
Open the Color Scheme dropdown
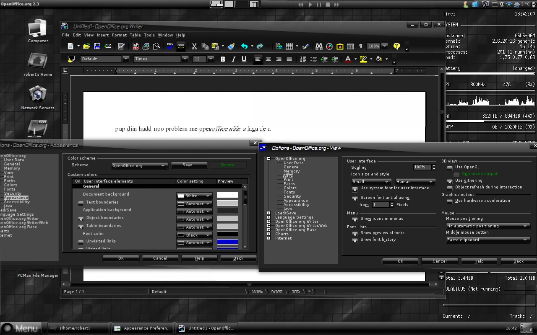tap(140, 166)
